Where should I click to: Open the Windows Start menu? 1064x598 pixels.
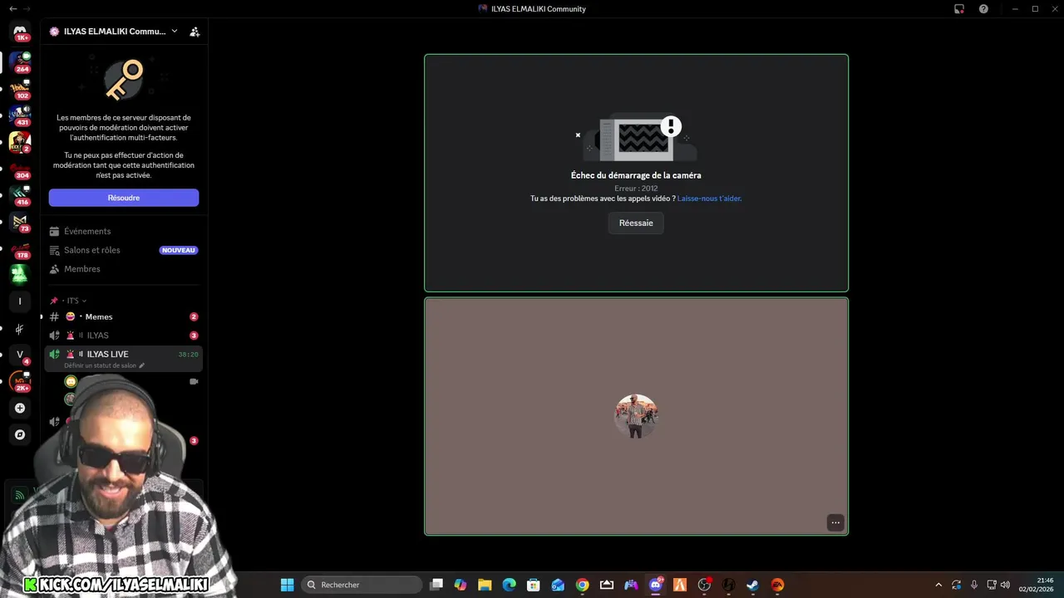287,585
